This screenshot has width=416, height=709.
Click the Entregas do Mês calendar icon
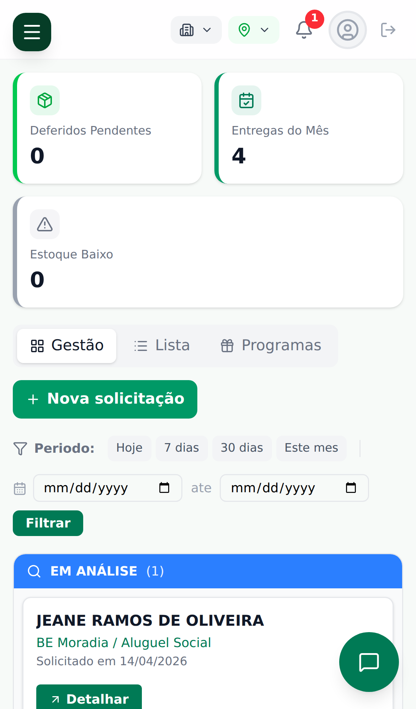tap(246, 100)
